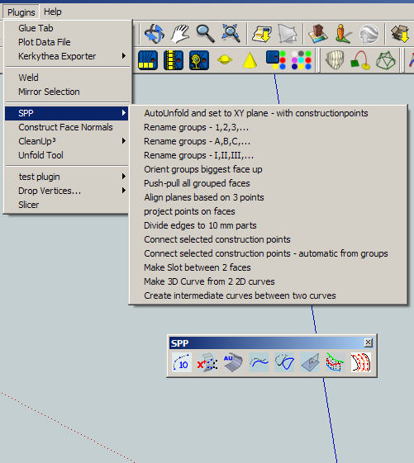
Task: Close the SPP floating toolbar
Action: pyautogui.click(x=369, y=343)
